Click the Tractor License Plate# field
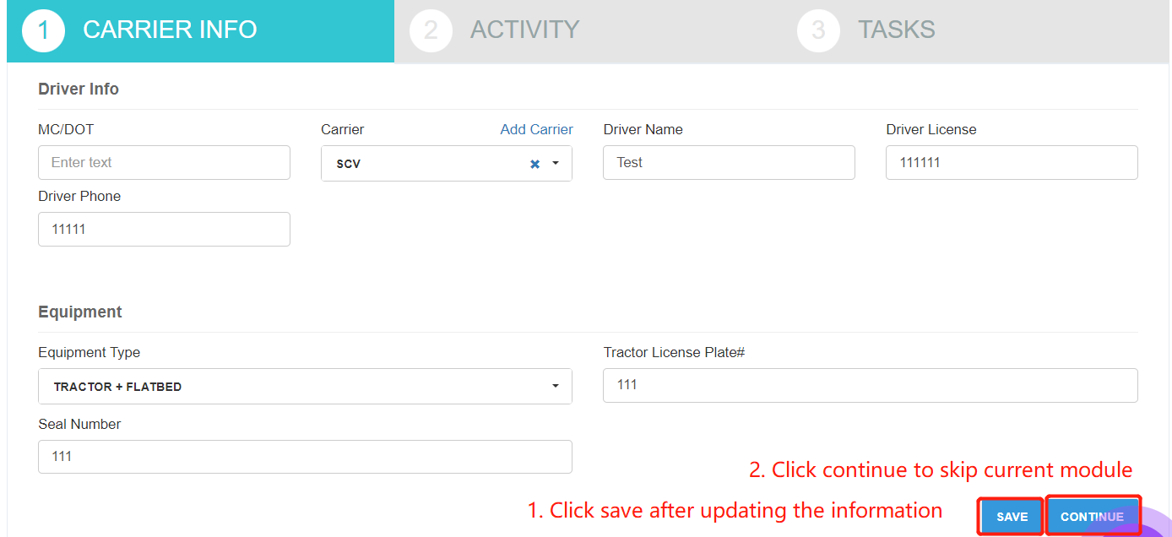This screenshot has width=1172, height=537. 870,385
